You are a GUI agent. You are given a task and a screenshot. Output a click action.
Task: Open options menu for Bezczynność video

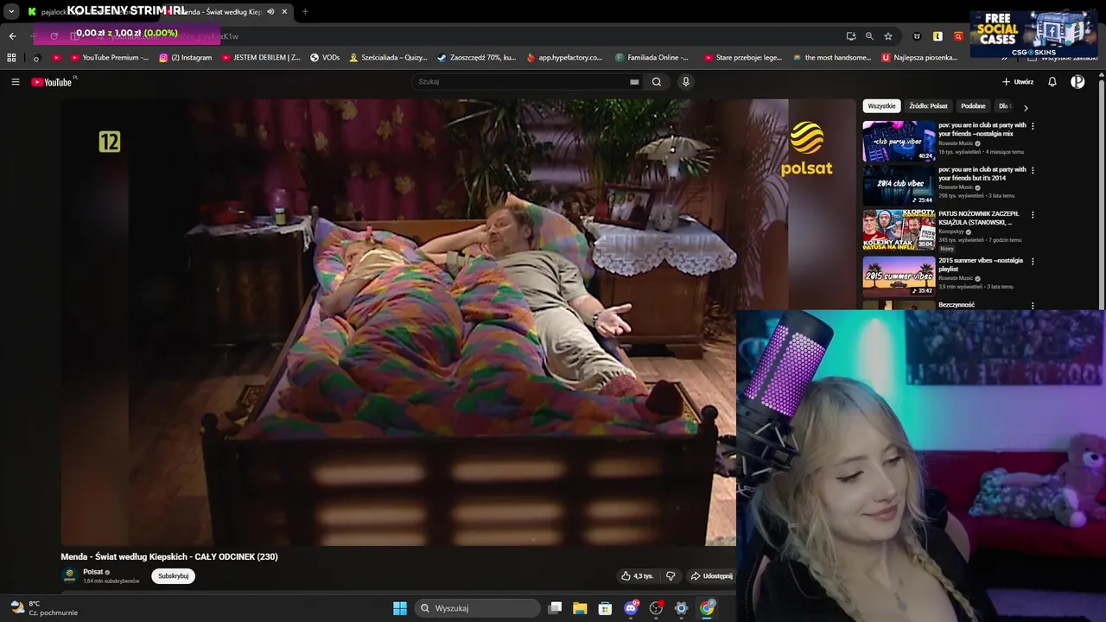1033,305
